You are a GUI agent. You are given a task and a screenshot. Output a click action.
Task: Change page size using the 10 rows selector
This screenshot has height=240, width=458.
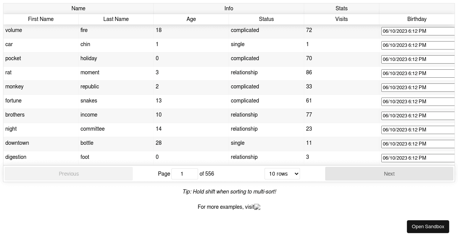pos(282,174)
